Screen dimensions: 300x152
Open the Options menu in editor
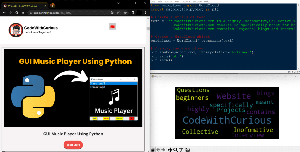coord(186,1)
